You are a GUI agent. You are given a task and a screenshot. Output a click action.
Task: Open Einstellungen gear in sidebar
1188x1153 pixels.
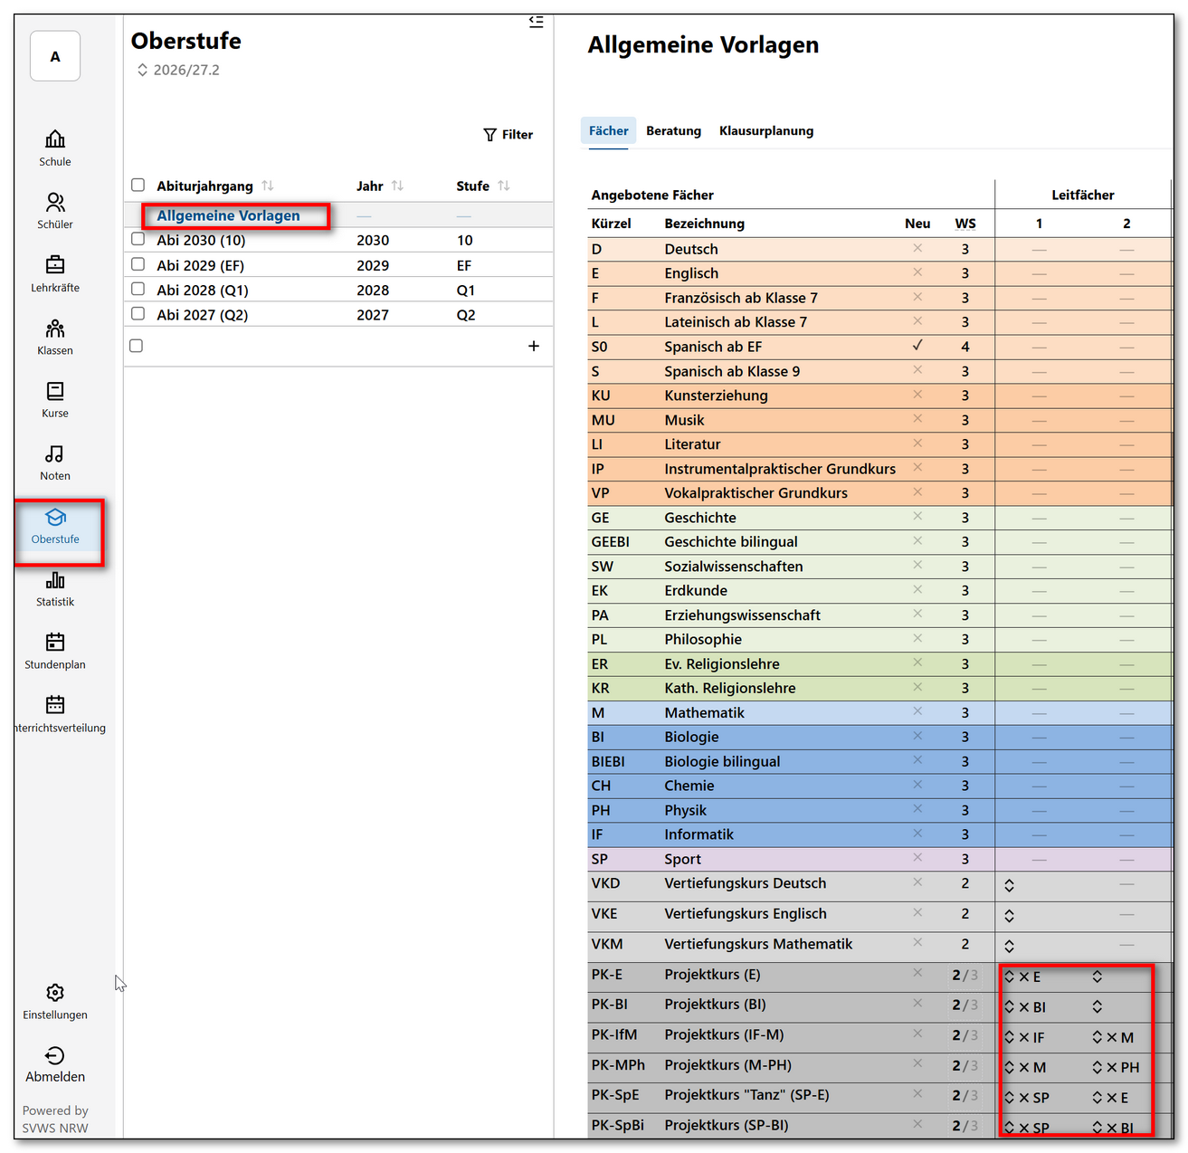[x=55, y=1001]
